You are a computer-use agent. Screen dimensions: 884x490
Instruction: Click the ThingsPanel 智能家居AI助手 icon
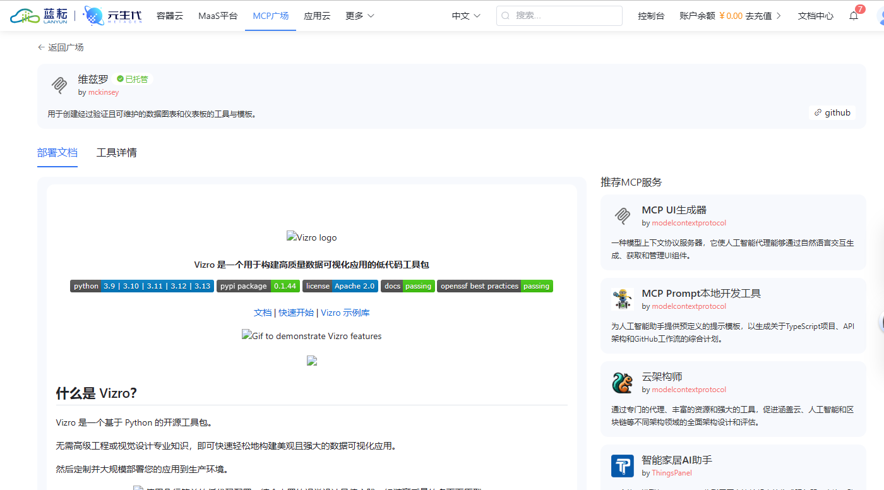click(623, 466)
